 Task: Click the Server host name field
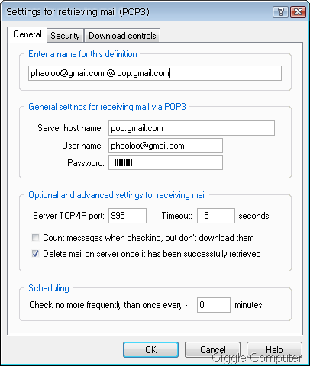pyautogui.click(x=192, y=128)
